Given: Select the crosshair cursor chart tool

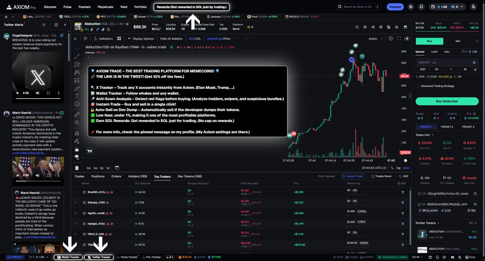Looking at the screenshot, I should point(77,48).
